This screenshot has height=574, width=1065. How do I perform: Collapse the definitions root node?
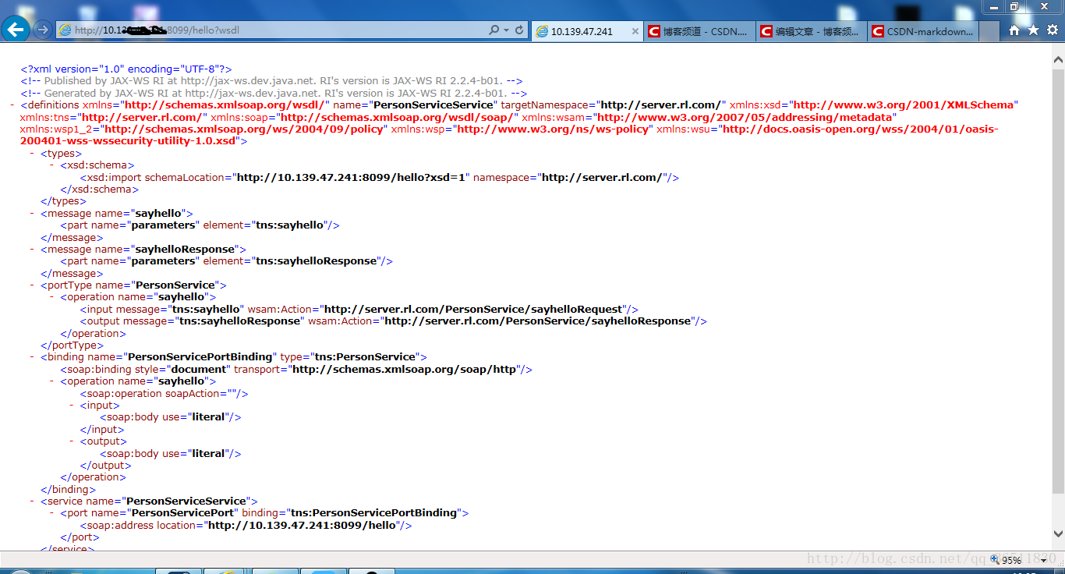[x=12, y=105]
